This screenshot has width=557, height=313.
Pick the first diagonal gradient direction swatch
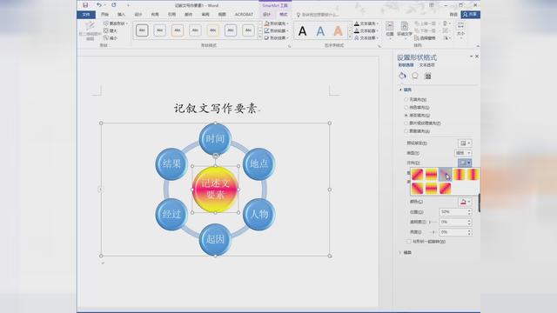click(x=418, y=175)
